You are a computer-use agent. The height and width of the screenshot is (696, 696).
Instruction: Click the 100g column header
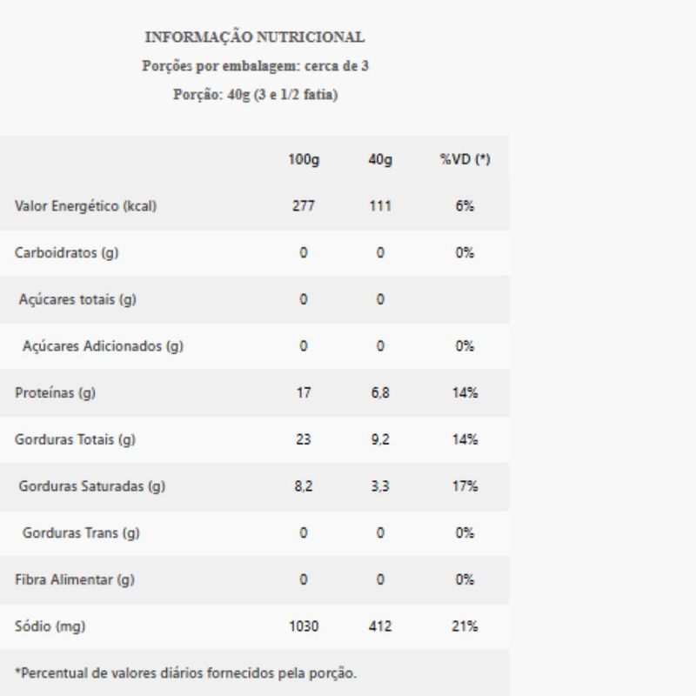(x=303, y=160)
